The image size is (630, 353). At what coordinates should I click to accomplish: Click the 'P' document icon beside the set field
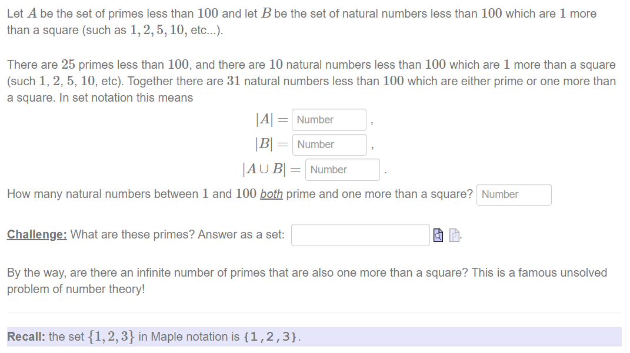click(x=454, y=235)
